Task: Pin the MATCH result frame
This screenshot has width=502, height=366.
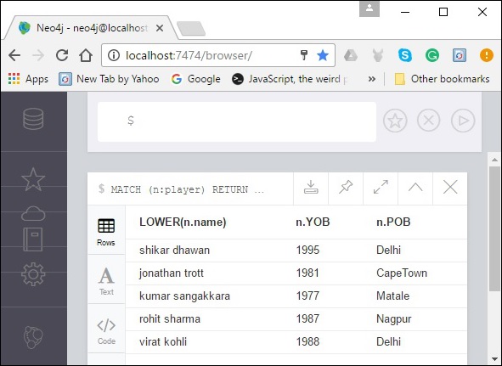Action: pyautogui.click(x=346, y=188)
